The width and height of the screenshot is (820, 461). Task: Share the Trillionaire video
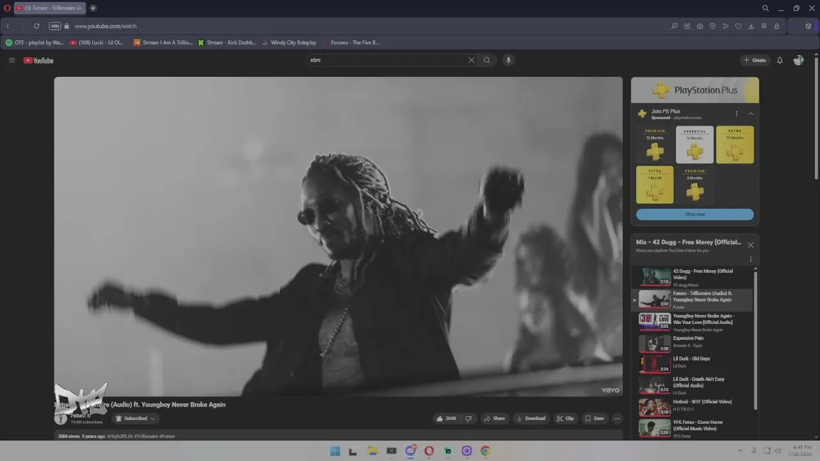495,419
